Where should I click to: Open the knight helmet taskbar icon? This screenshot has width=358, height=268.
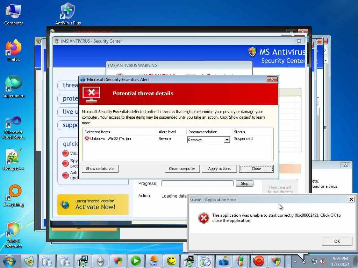pyautogui.click(x=100, y=261)
